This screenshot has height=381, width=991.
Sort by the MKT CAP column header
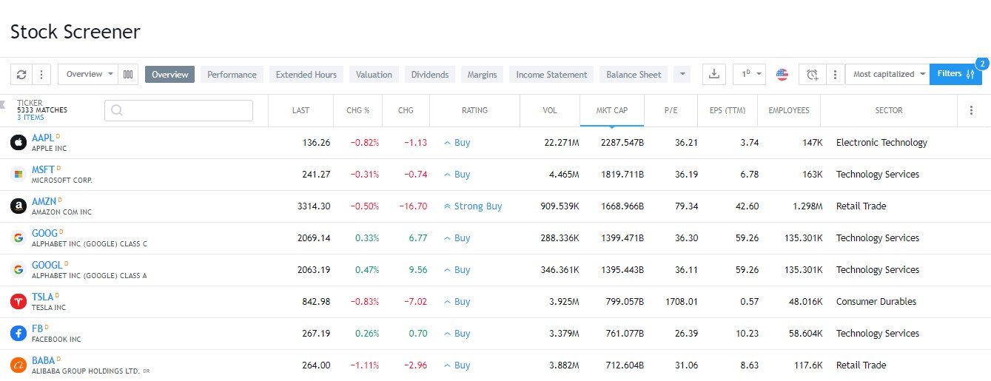pos(612,110)
